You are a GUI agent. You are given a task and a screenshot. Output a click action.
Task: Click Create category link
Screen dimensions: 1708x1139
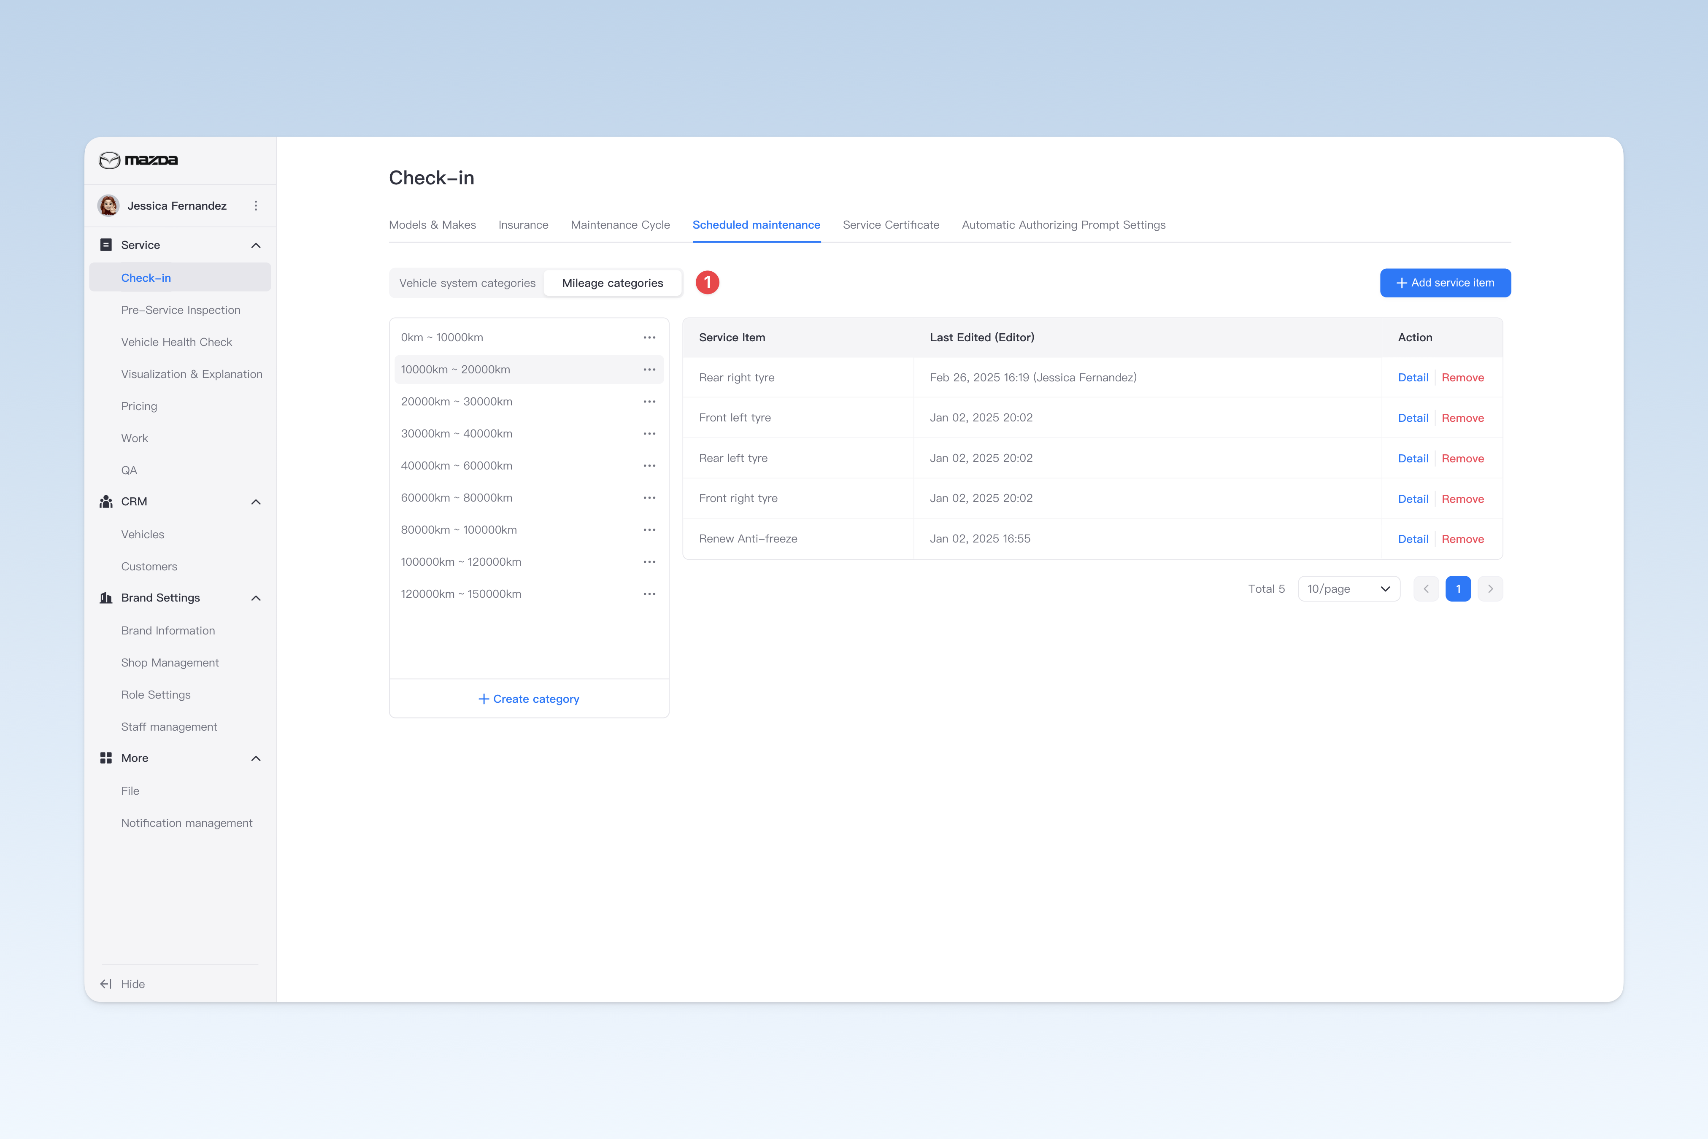tap(529, 699)
